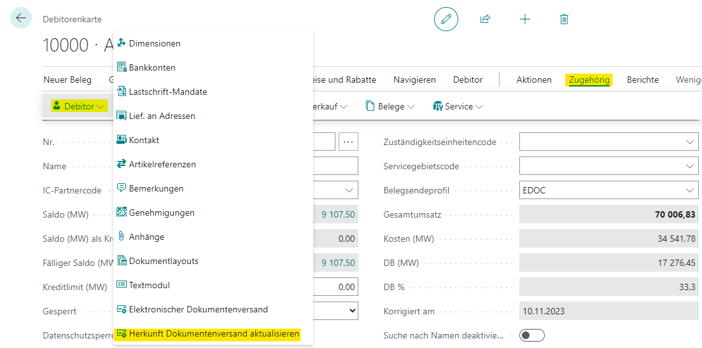This screenshot has height=348, width=702.
Task: Switch to the Zugehörig tab
Action: click(589, 80)
